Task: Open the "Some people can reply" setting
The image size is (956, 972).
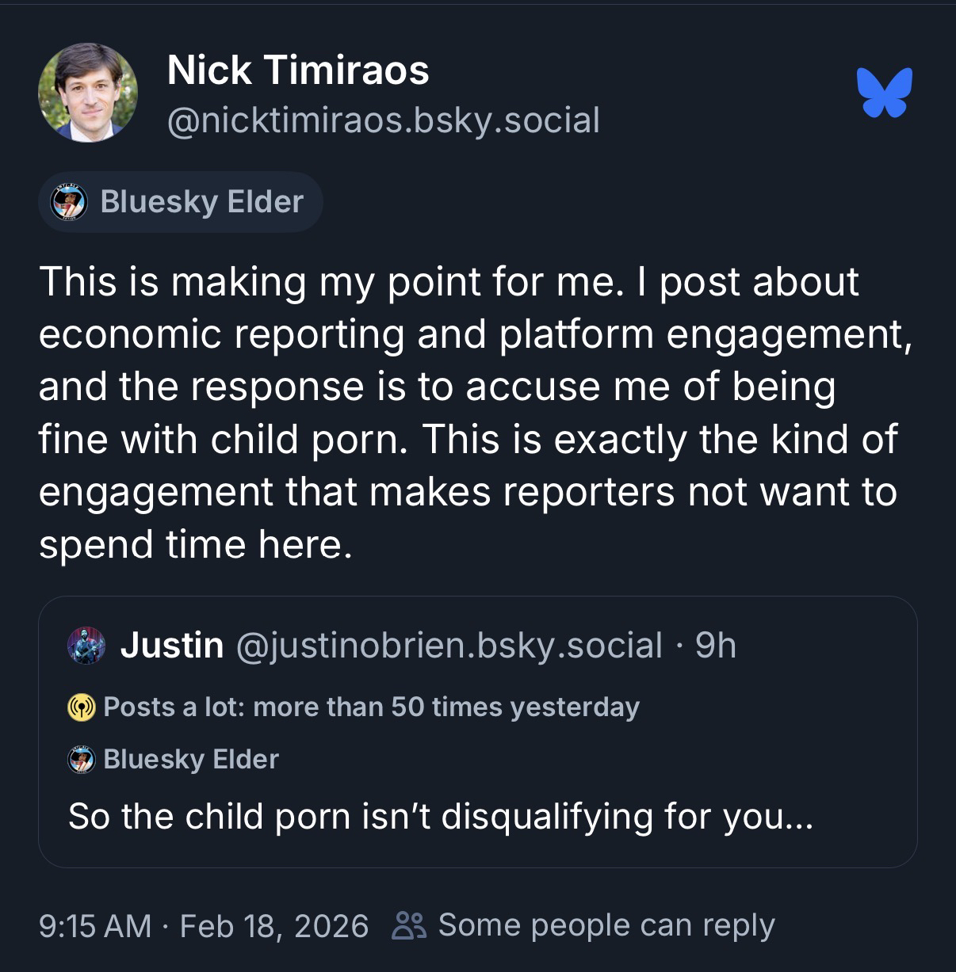Action: [x=606, y=925]
